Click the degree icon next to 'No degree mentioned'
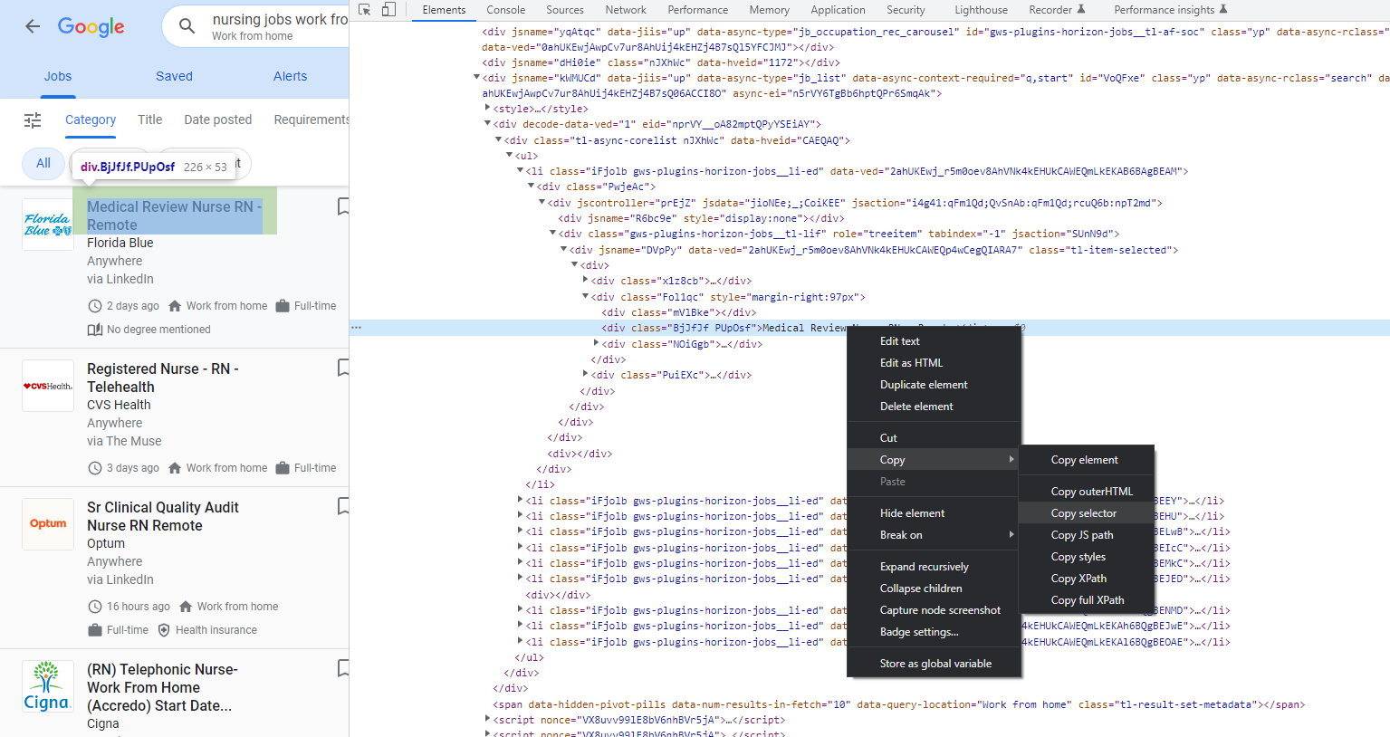 [94, 330]
